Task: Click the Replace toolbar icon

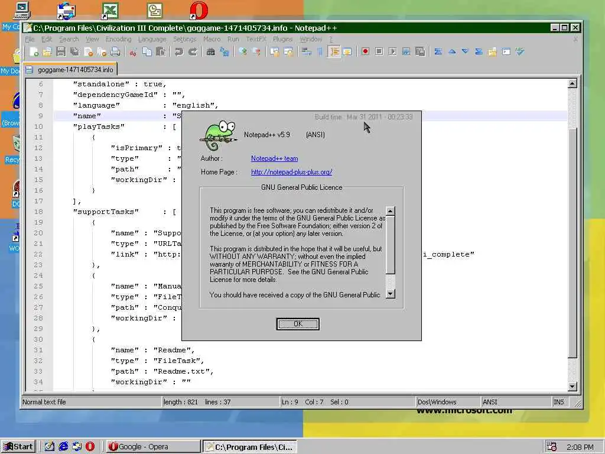Action: 224,52
